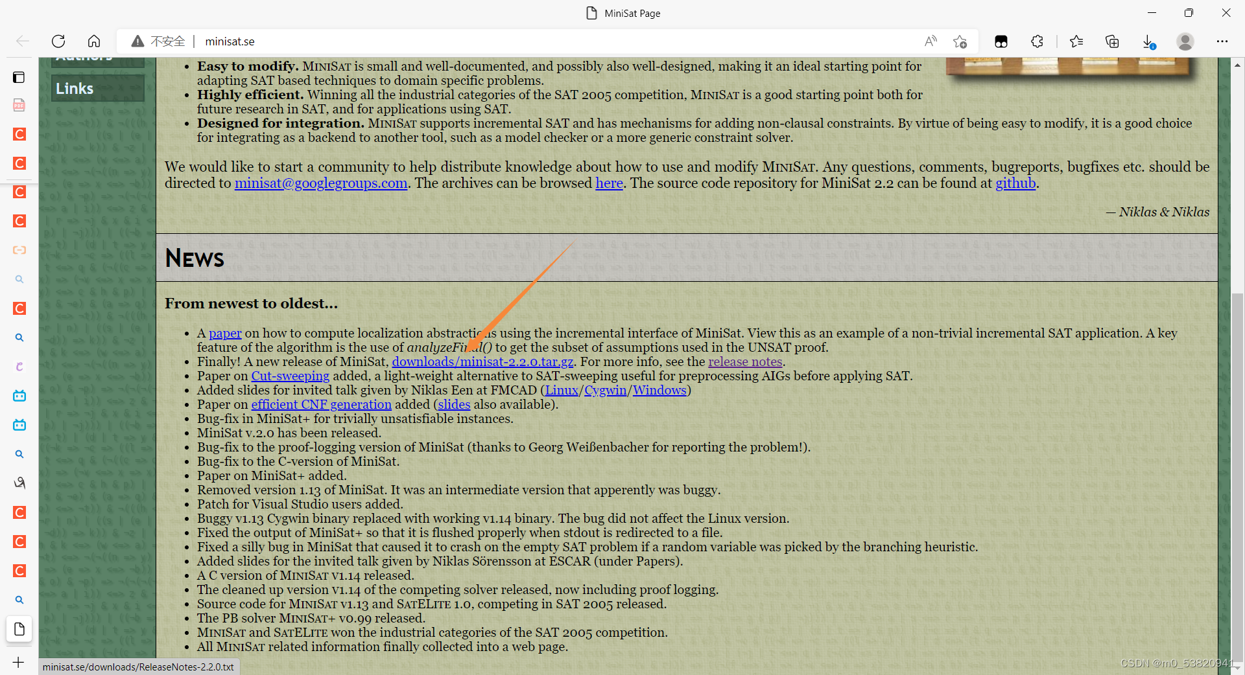Click 'From newest to oldest...' text

click(251, 303)
